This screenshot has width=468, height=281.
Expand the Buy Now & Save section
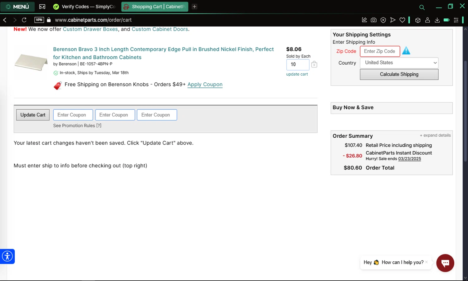coord(392,108)
